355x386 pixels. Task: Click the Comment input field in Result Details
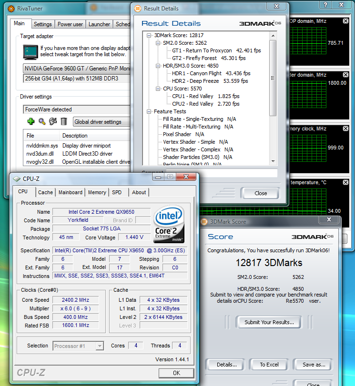pyautogui.click(x=222, y=173)
